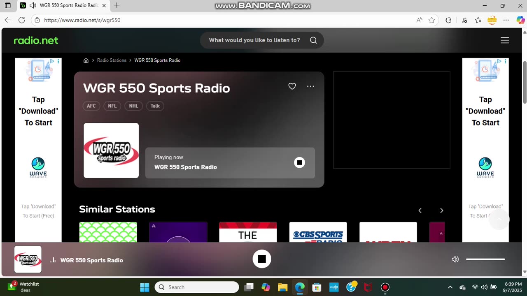Select the NFL tag
Image resolution: width=527 pixels, height=296 pixels.
point(112,106)
